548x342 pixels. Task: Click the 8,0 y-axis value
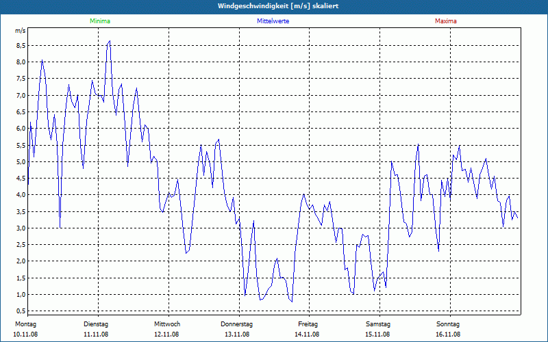pos(21,62)
